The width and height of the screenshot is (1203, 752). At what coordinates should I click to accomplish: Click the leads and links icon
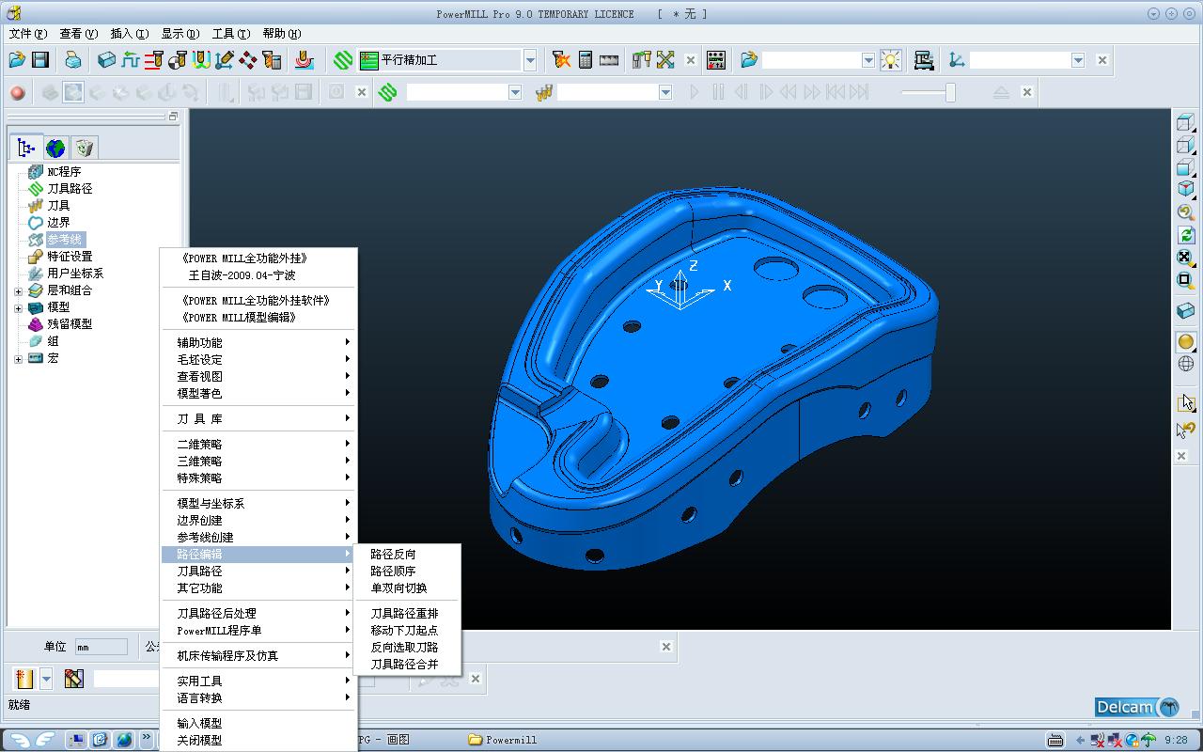point(201,60)
